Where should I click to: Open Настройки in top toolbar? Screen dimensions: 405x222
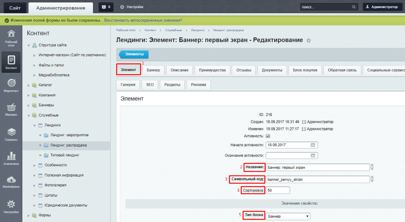tap(132, 7)
